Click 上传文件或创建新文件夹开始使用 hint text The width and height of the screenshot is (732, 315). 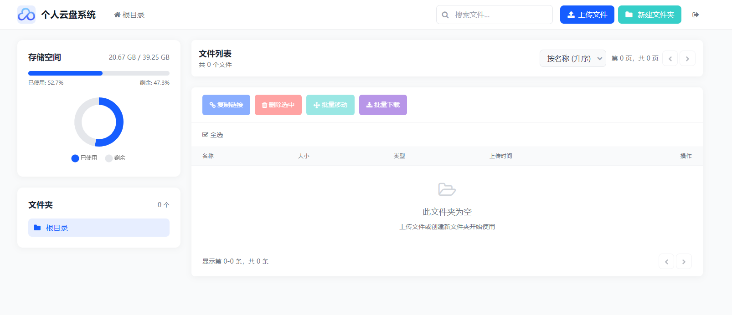coord(447,227)
